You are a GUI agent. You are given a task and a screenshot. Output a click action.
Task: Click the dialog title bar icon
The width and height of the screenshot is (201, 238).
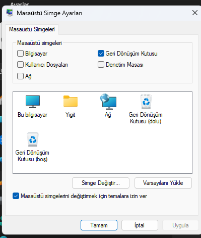(10, 13)
